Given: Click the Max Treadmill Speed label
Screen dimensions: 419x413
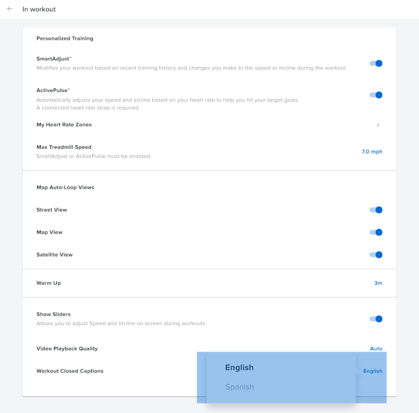Looking at the screenshot, I should pyautogui.click(x=64, y=147).
